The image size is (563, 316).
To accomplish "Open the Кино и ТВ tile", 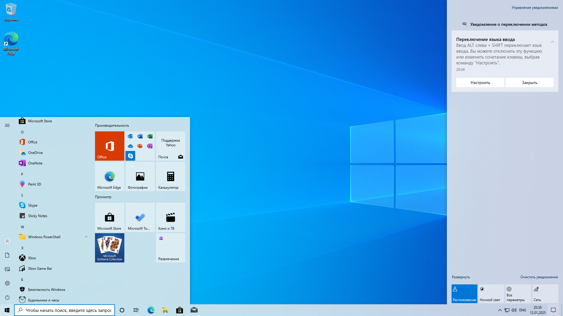I will 171,217.
